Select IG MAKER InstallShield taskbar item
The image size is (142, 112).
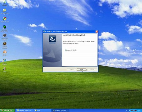pyautogui.click(x=60, y=110)
